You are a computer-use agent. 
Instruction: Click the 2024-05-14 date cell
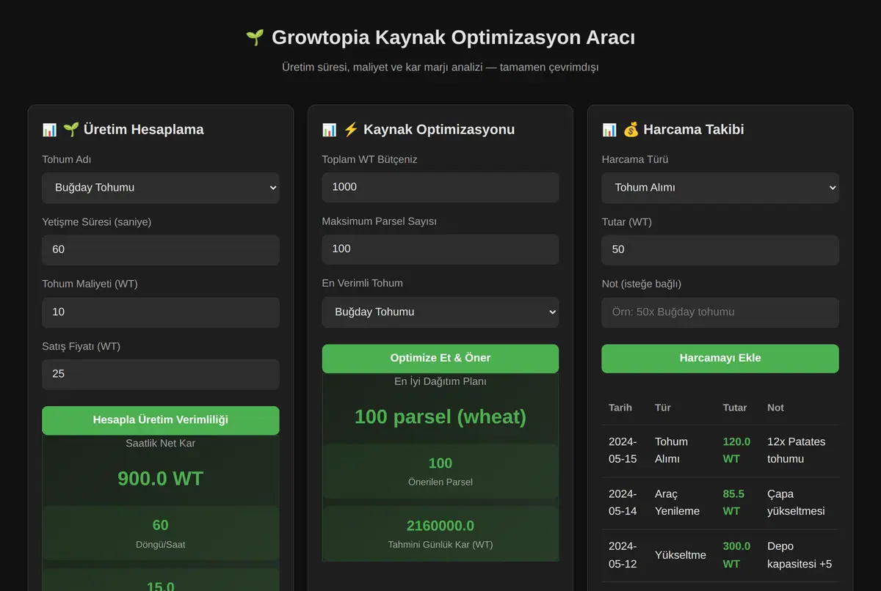[623, 502]
